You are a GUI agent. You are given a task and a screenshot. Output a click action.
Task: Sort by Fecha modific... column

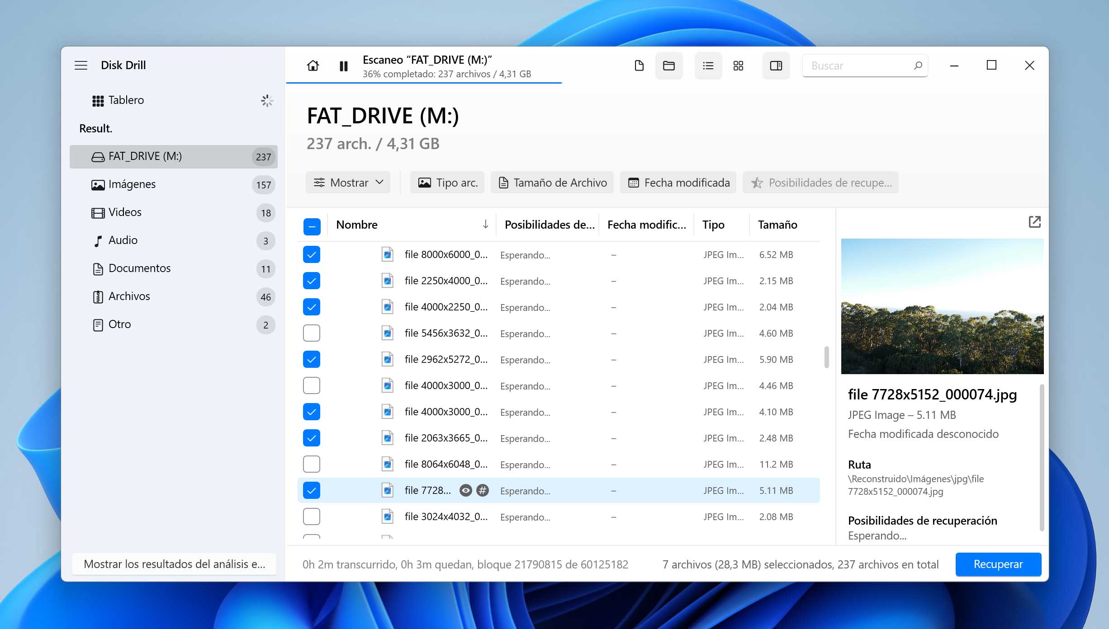point(647,225)
